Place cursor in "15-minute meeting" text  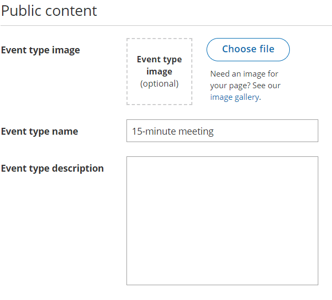click(173, 131)
